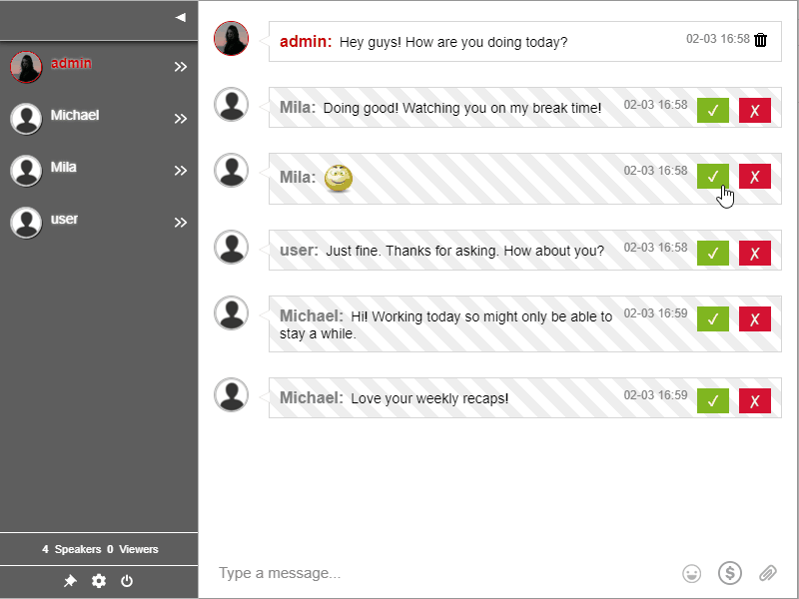Expand options for Michael in the sidebar
799x599 pixels.
pyautogui.click(x=180, y=118)
